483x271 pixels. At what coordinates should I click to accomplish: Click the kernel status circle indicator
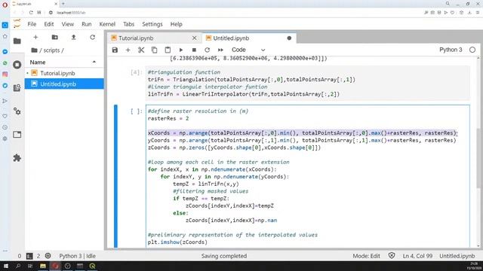pos(472,50)
